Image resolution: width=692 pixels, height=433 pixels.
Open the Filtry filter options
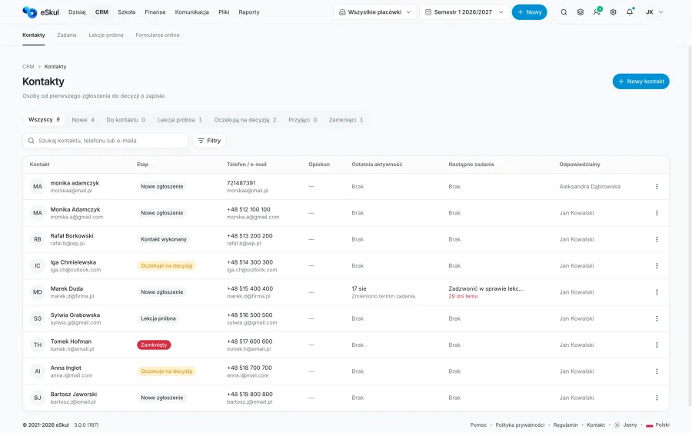pyautogui.click(x=209, y=141)
